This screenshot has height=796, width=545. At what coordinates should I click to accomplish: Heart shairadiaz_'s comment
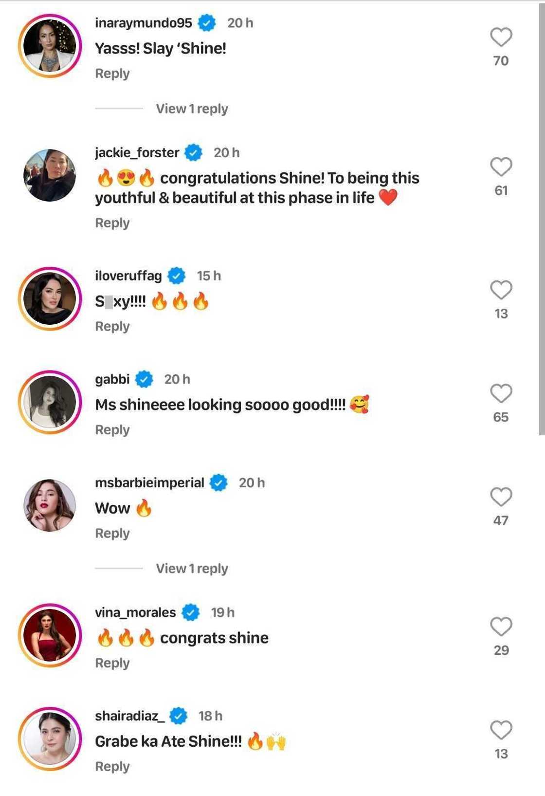tap(501, 730)
